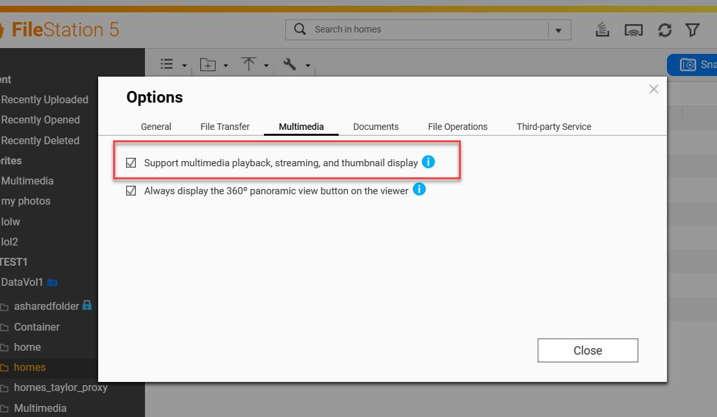Select the homes_taylor_proxy folder in sidebar
The height and width of the screenshot is (417, 717).
tap(60, 388)
